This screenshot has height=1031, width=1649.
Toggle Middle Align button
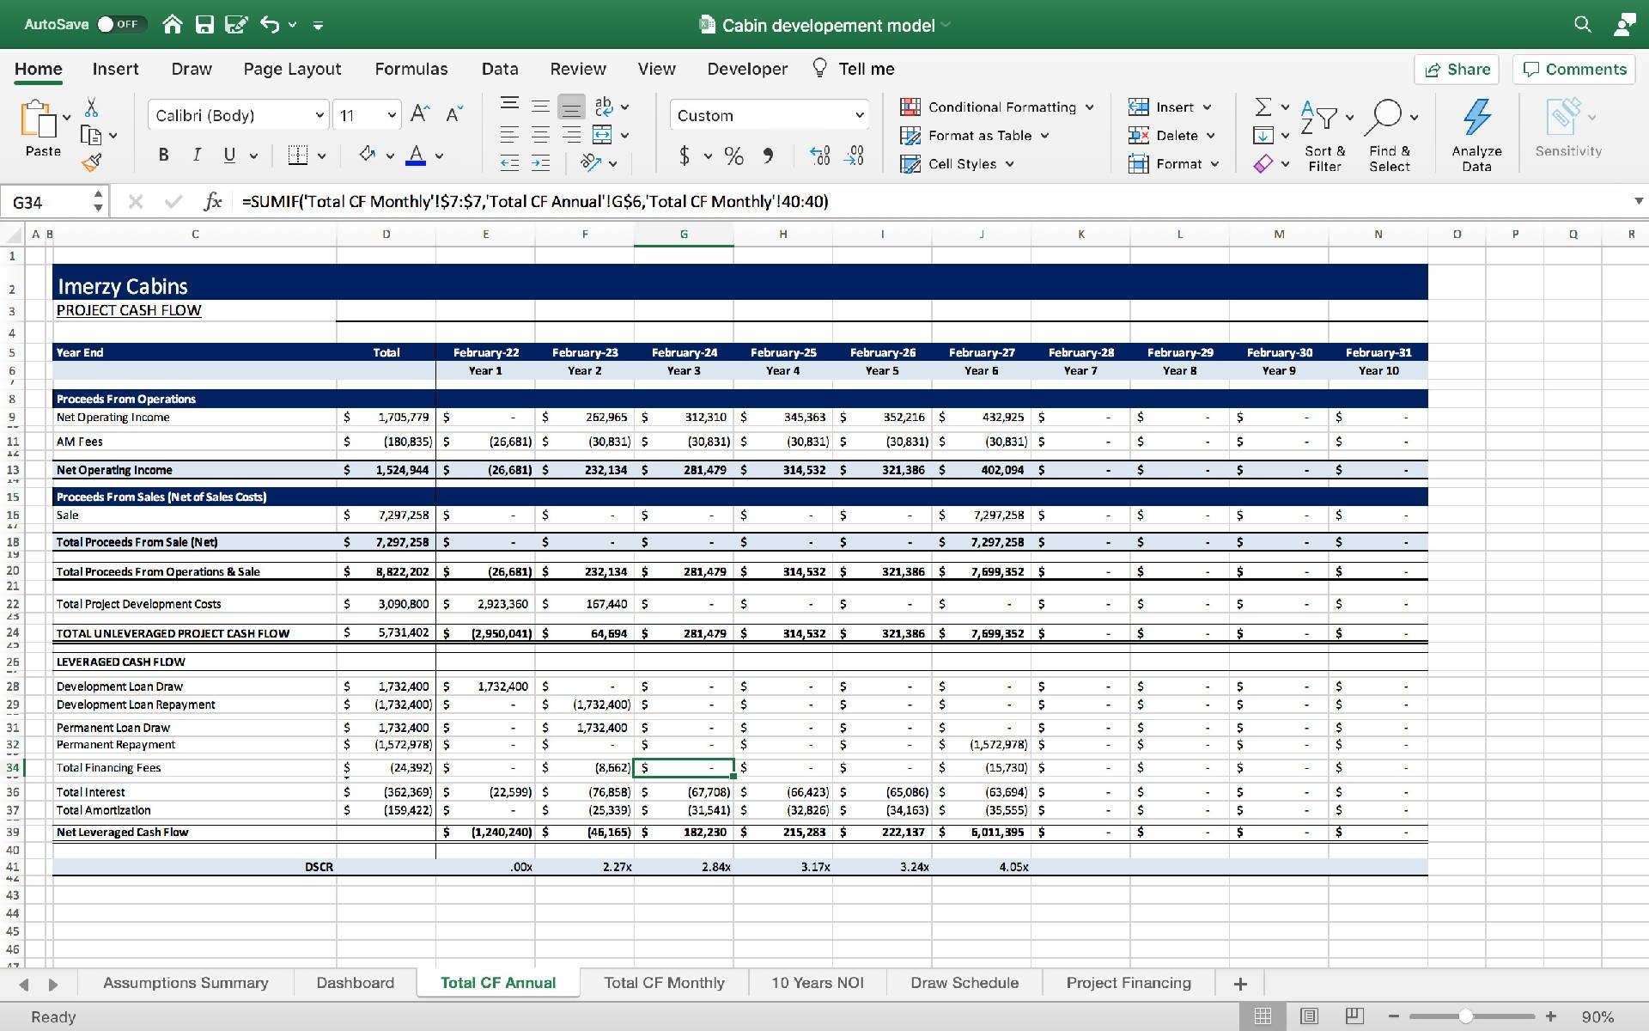pyautogui.click(x=540, y=107)
